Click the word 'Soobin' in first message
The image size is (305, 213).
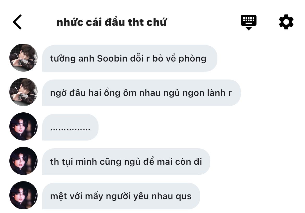tap(112, 59)
